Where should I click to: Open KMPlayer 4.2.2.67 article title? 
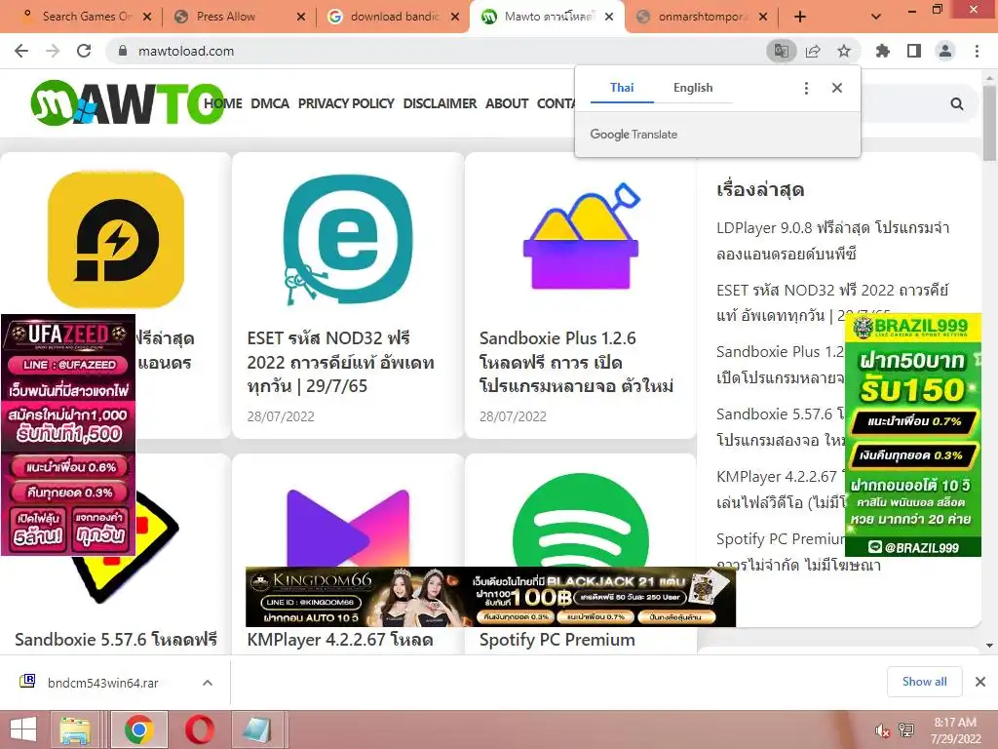340,640
